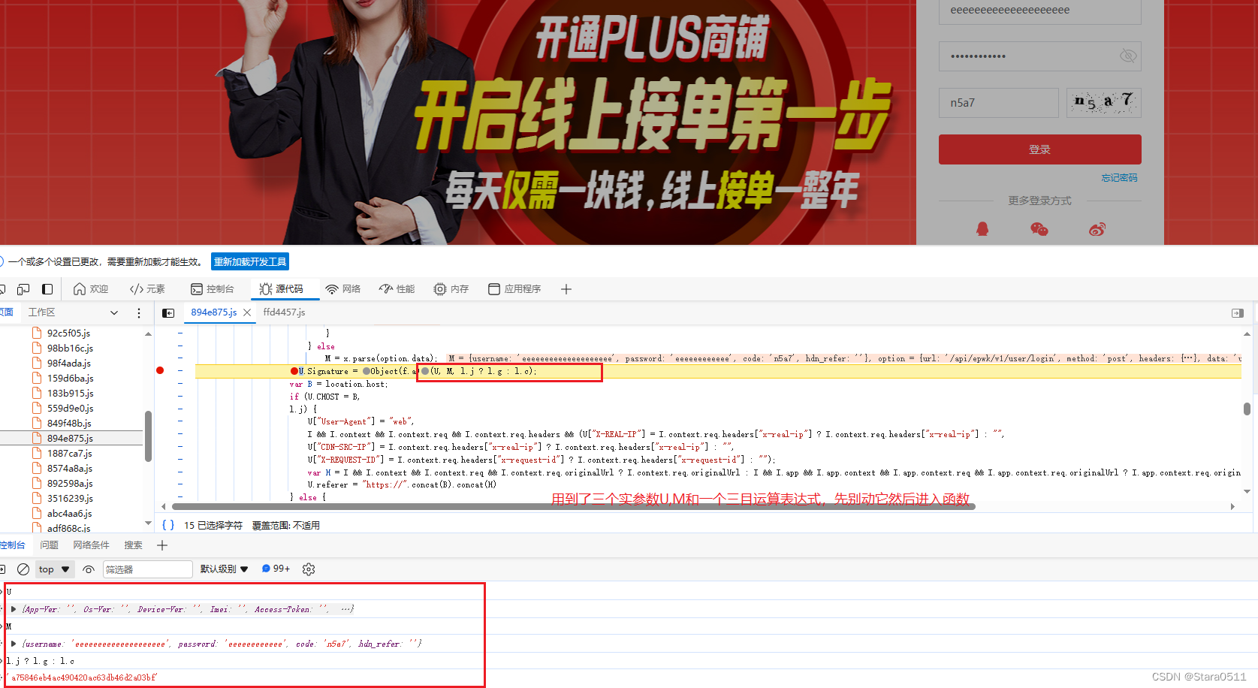The image size is (1258, 688).
Task: Toggle the dock sidebar icon in DevTools
Action: point(47,289)
